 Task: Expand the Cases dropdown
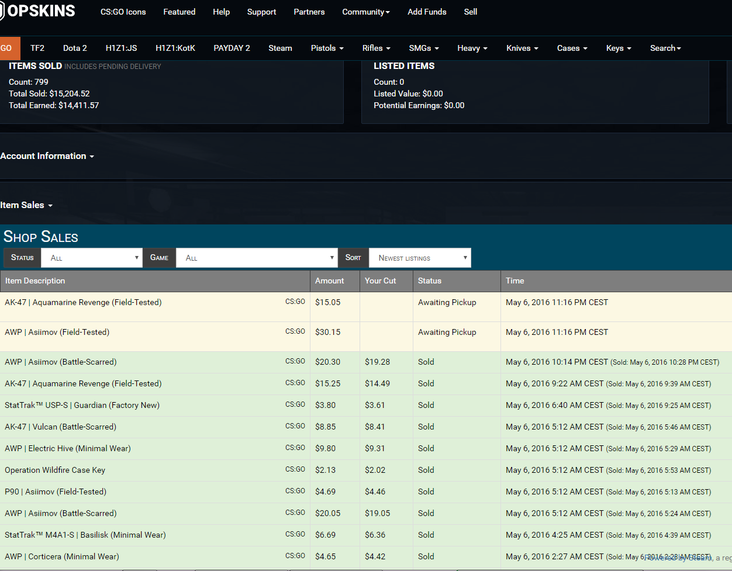tap(572, 48)
